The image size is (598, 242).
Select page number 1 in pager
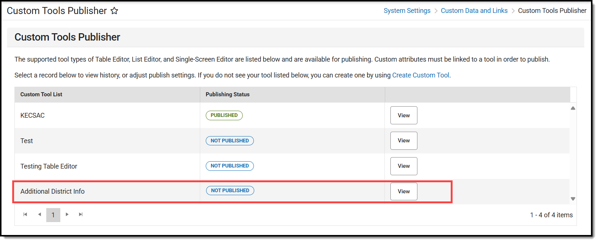53,215
